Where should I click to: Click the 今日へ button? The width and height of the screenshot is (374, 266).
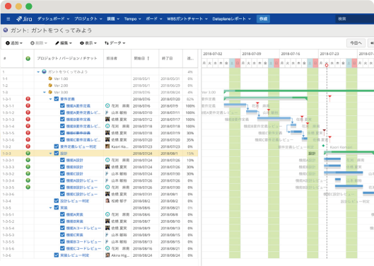click(356, 43)
